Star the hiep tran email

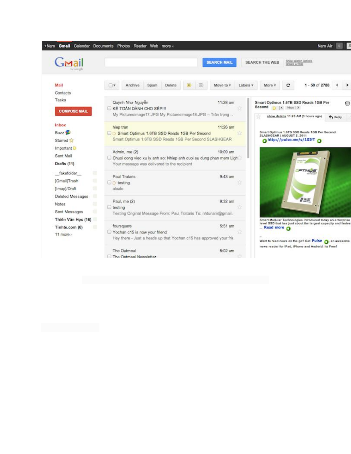tap(240, 133)
